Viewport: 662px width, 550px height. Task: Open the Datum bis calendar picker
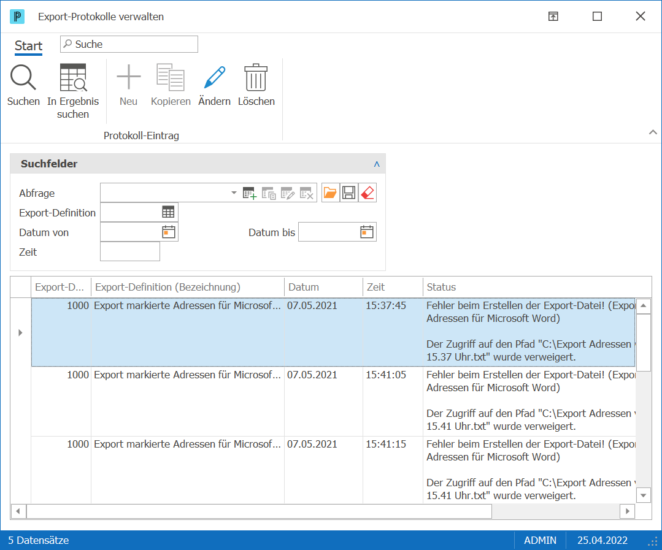coord(367,232)
